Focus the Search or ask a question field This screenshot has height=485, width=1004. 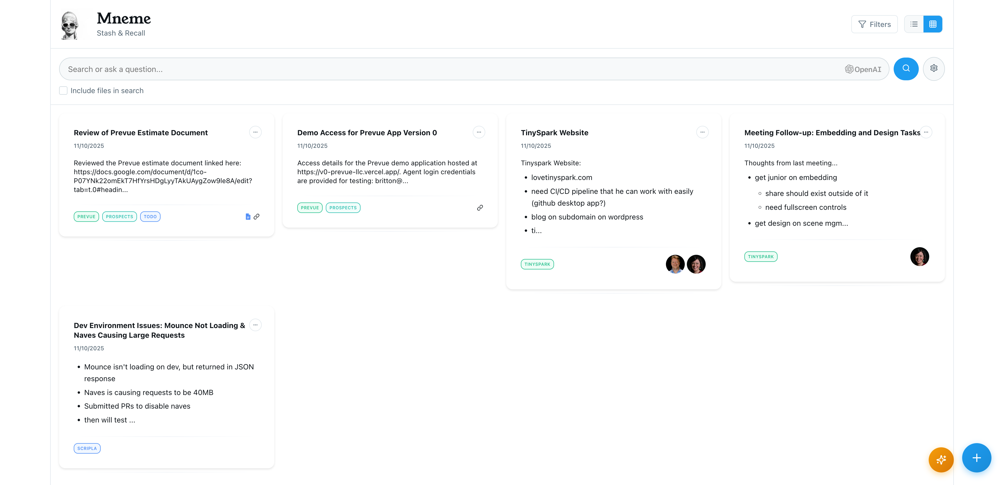coord(429,69)
